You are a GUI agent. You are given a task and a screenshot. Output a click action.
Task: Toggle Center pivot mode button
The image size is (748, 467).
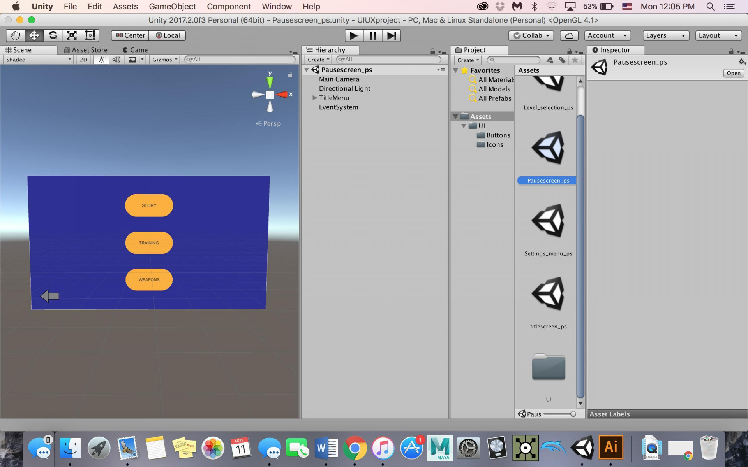coord(130,35)
